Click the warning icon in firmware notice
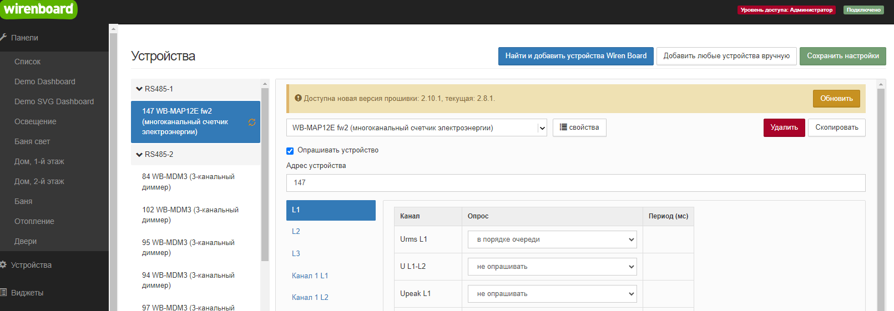Image resolution: width=894 pixels, height=311 pixels. point(298,98)
